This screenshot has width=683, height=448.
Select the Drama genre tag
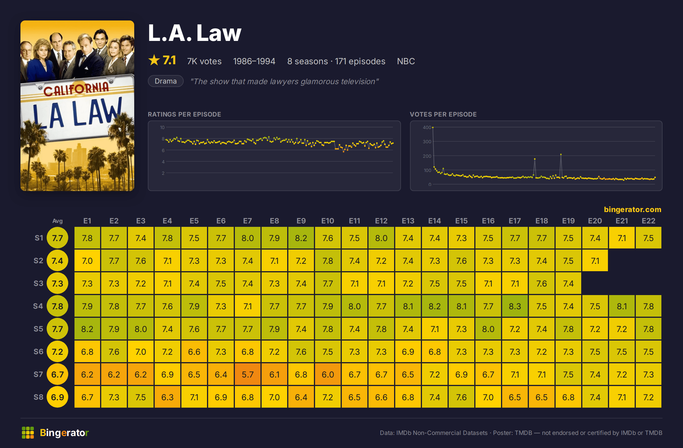(x=165, y=81)
